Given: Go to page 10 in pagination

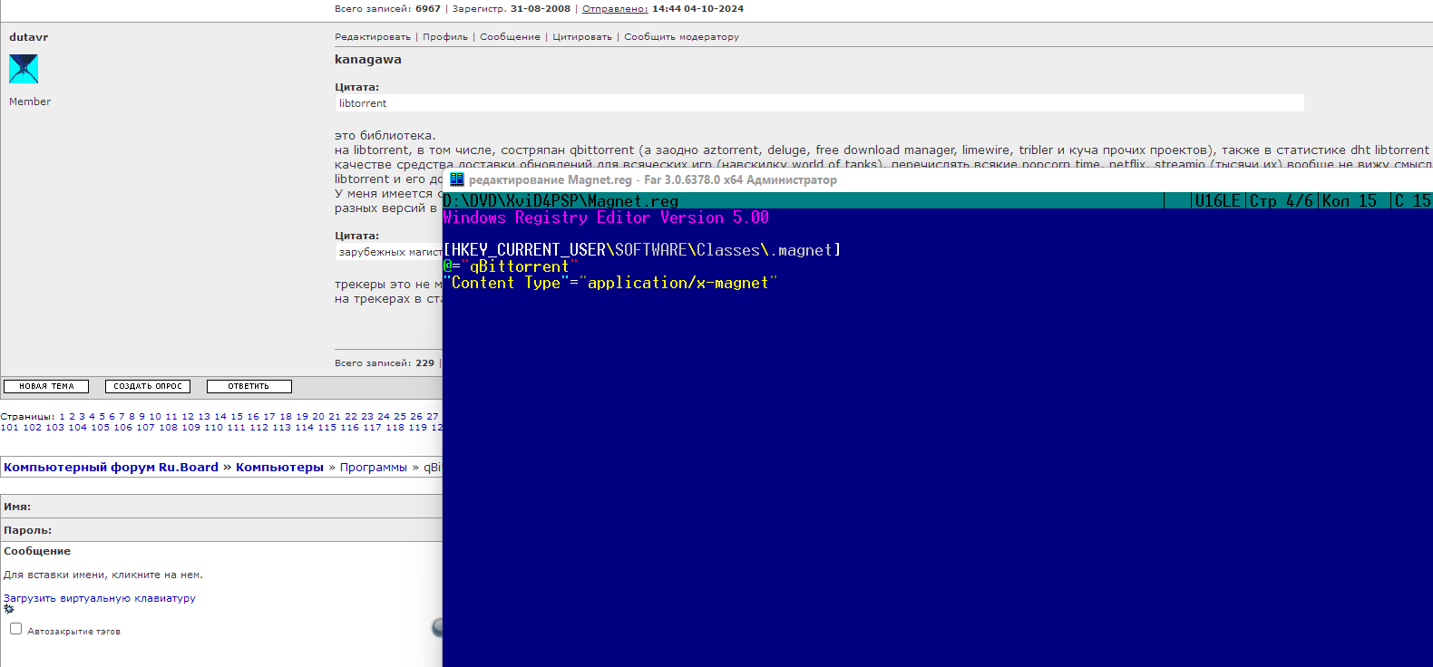Looking at the screenshot, I should point(155,417).
